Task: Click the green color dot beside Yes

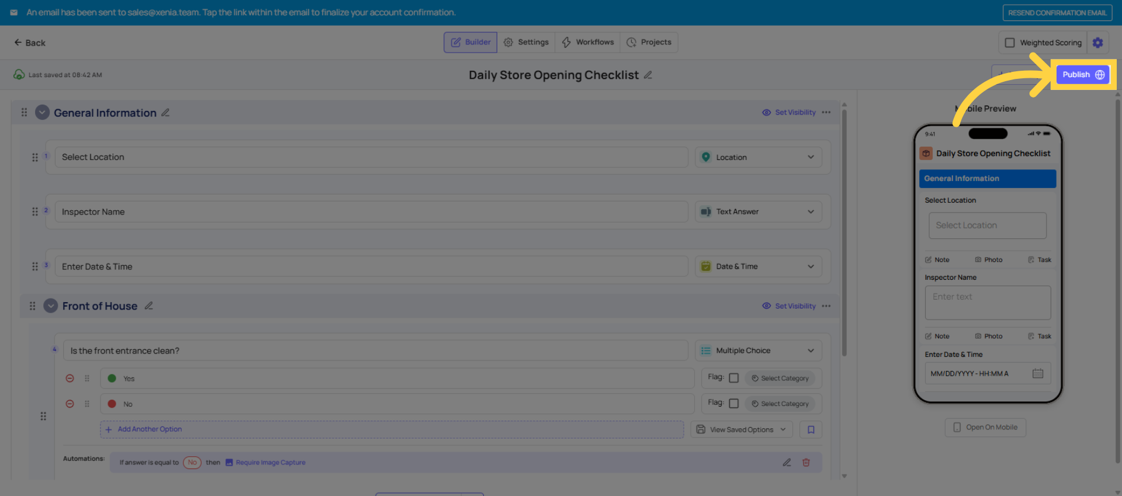Action: [112, 379]
